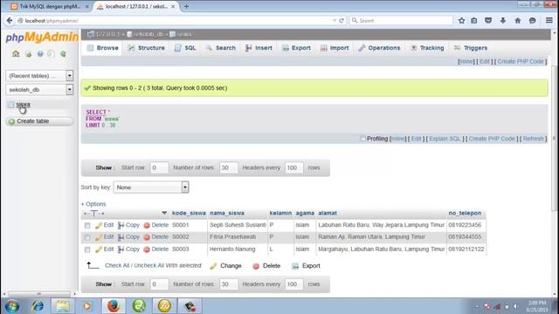
Task: Open column options arrow in table header
Action: [x=164, y=213]
